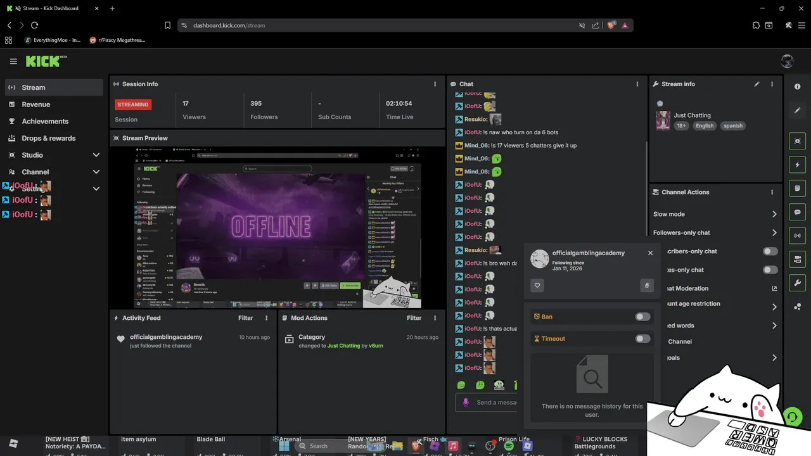
Task: Select Stream in left sidebar
Action: [54, 87]
